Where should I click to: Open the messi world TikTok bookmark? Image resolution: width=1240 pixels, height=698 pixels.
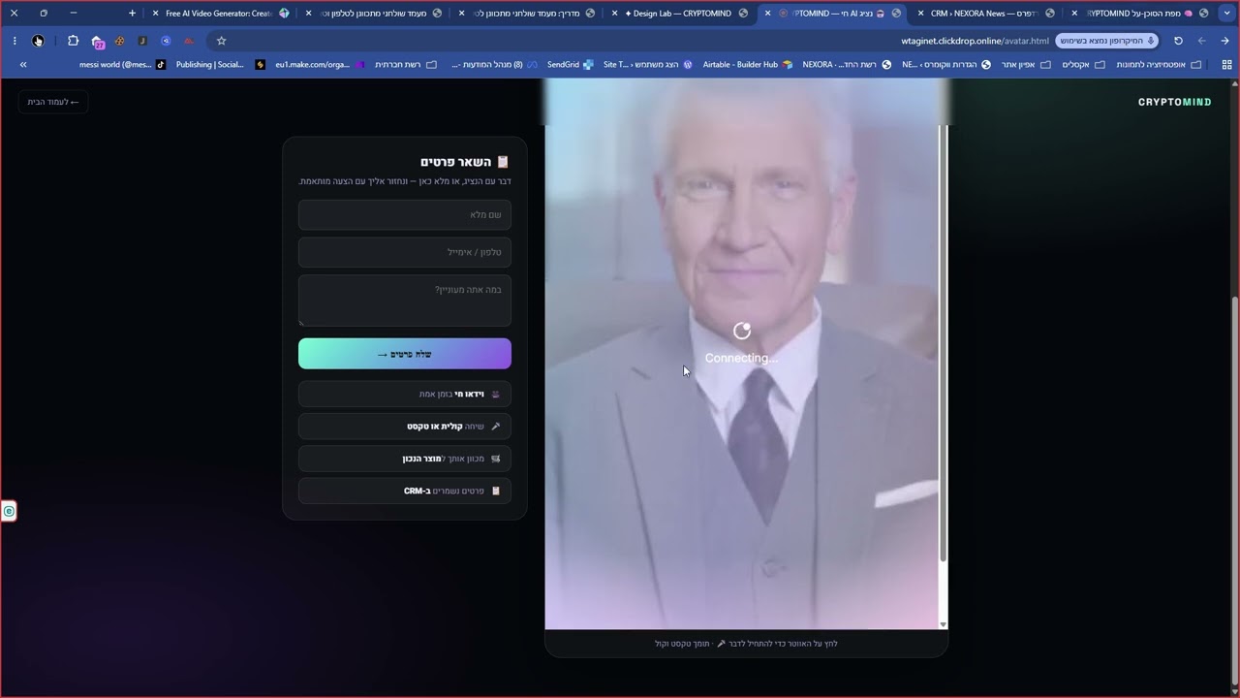click(x=123, y=65)
